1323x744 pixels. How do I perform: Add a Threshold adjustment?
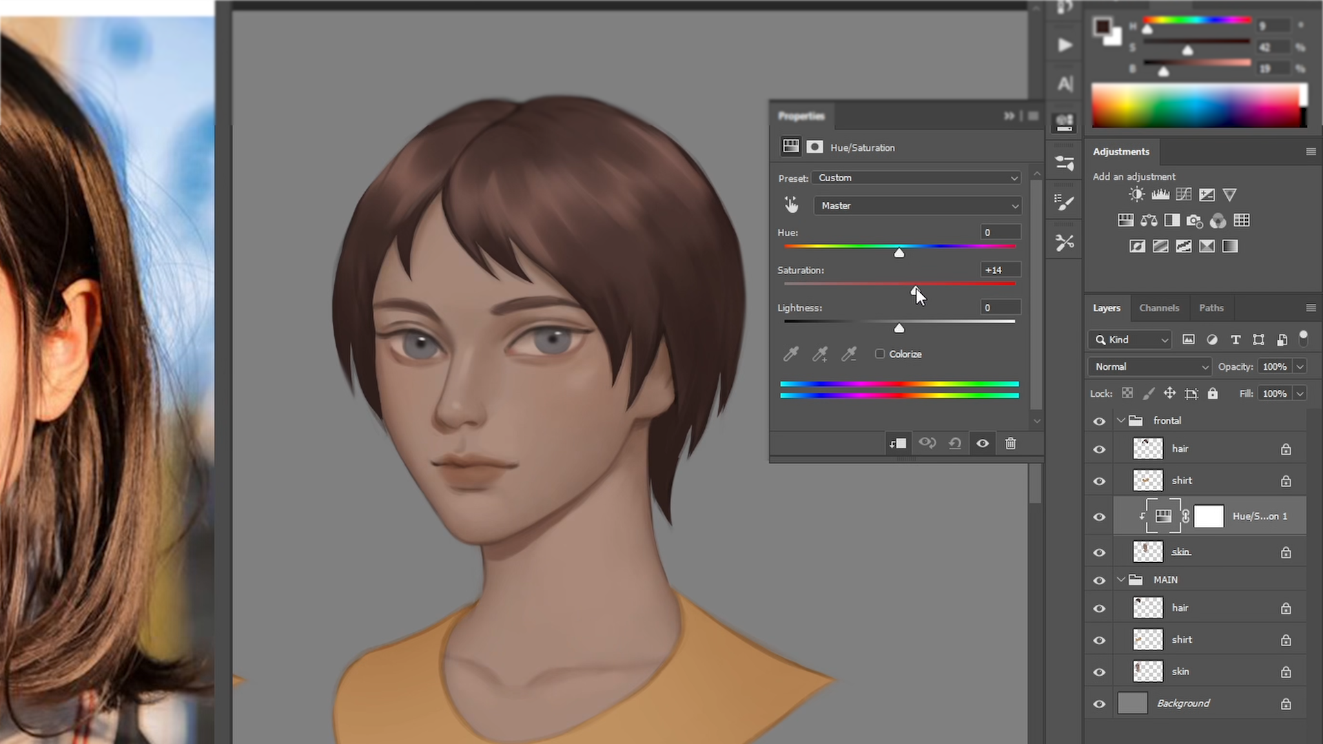tap(1184, 246)
